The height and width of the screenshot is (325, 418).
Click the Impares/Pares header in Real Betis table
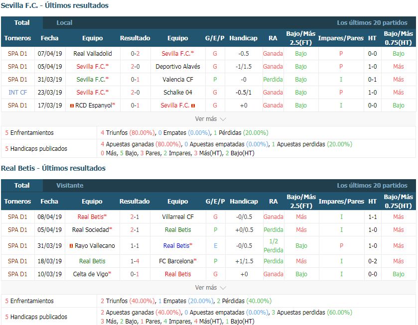pyautogui.click(x=341, y=202)
